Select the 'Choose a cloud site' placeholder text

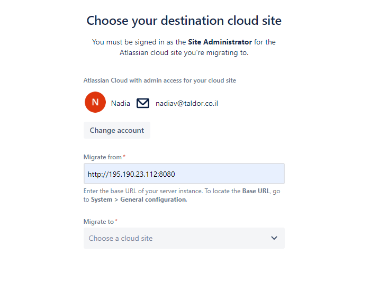pos(121,238)
